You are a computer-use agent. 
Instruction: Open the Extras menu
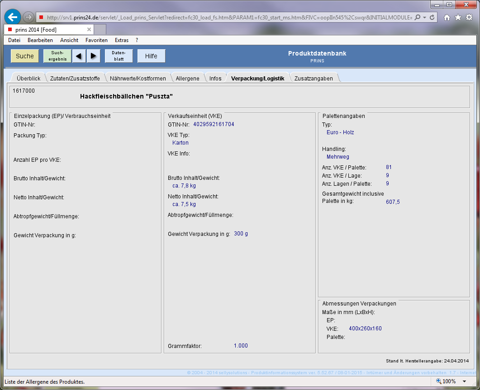click(122, 40)
